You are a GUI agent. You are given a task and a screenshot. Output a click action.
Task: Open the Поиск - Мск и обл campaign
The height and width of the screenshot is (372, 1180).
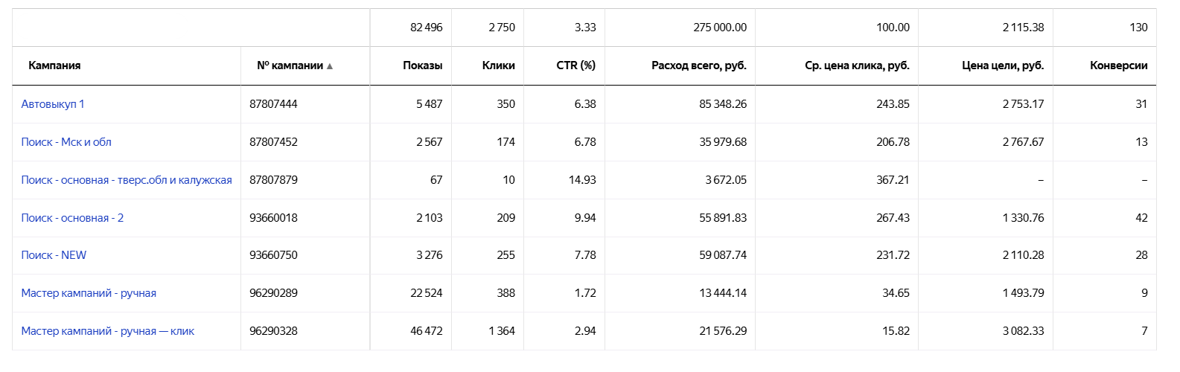[66, 142]
